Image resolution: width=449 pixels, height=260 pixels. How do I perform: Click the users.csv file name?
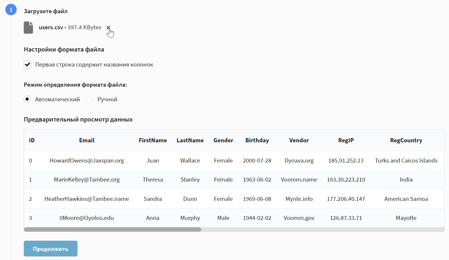tap(51, 28)
